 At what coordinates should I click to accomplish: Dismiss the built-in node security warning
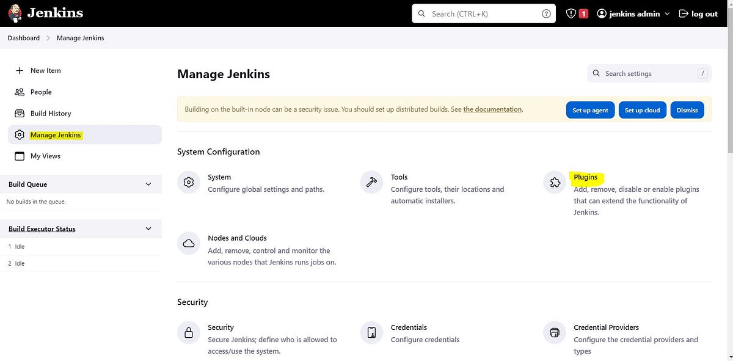[x=687, y=110]
